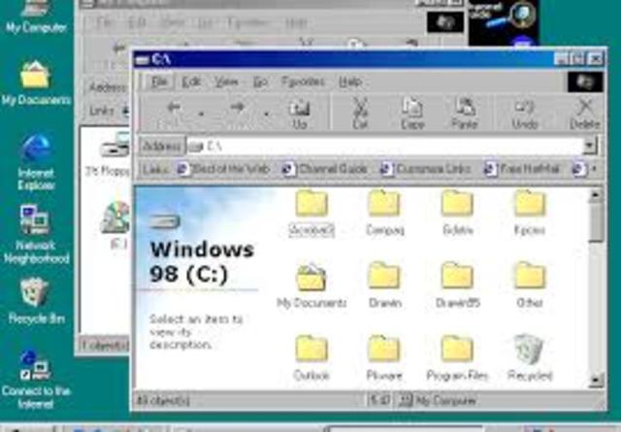Open the Go menu
This screenshot has width=621, height=432.
coord(260,83)
